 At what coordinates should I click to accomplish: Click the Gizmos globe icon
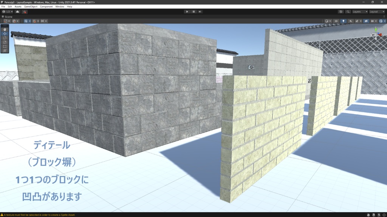coord(381,21)
